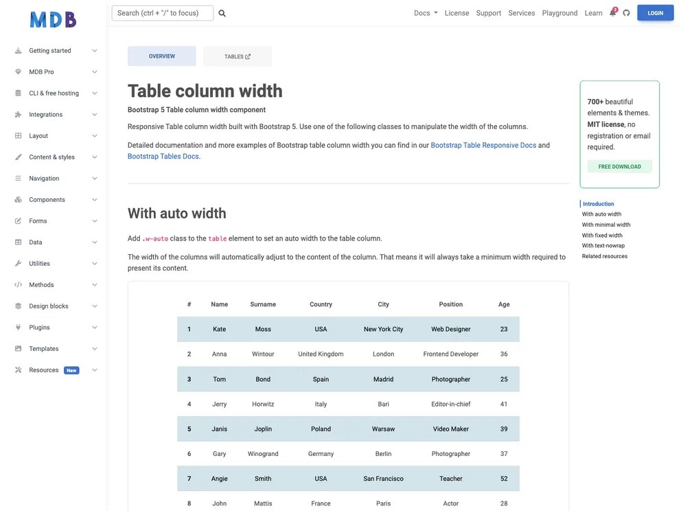This screenshot has height=511, width=681.
Task: Select the Methods code icon
Action: [x=16, y=284]
